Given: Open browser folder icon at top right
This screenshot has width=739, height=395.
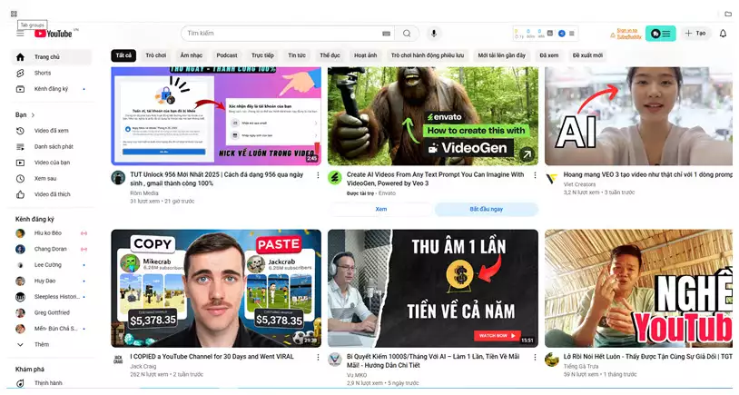Looking at the screenshot, I should point(728,14).
